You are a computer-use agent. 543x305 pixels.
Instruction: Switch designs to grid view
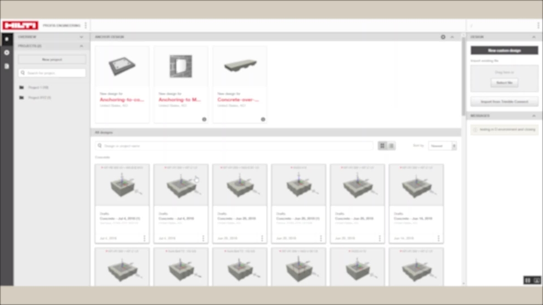pos(382,146)
